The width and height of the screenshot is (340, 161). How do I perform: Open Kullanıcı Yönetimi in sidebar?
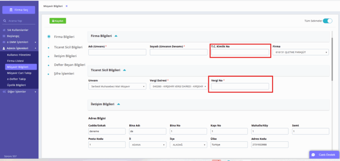pyautogui.click(x=19, y=55)
